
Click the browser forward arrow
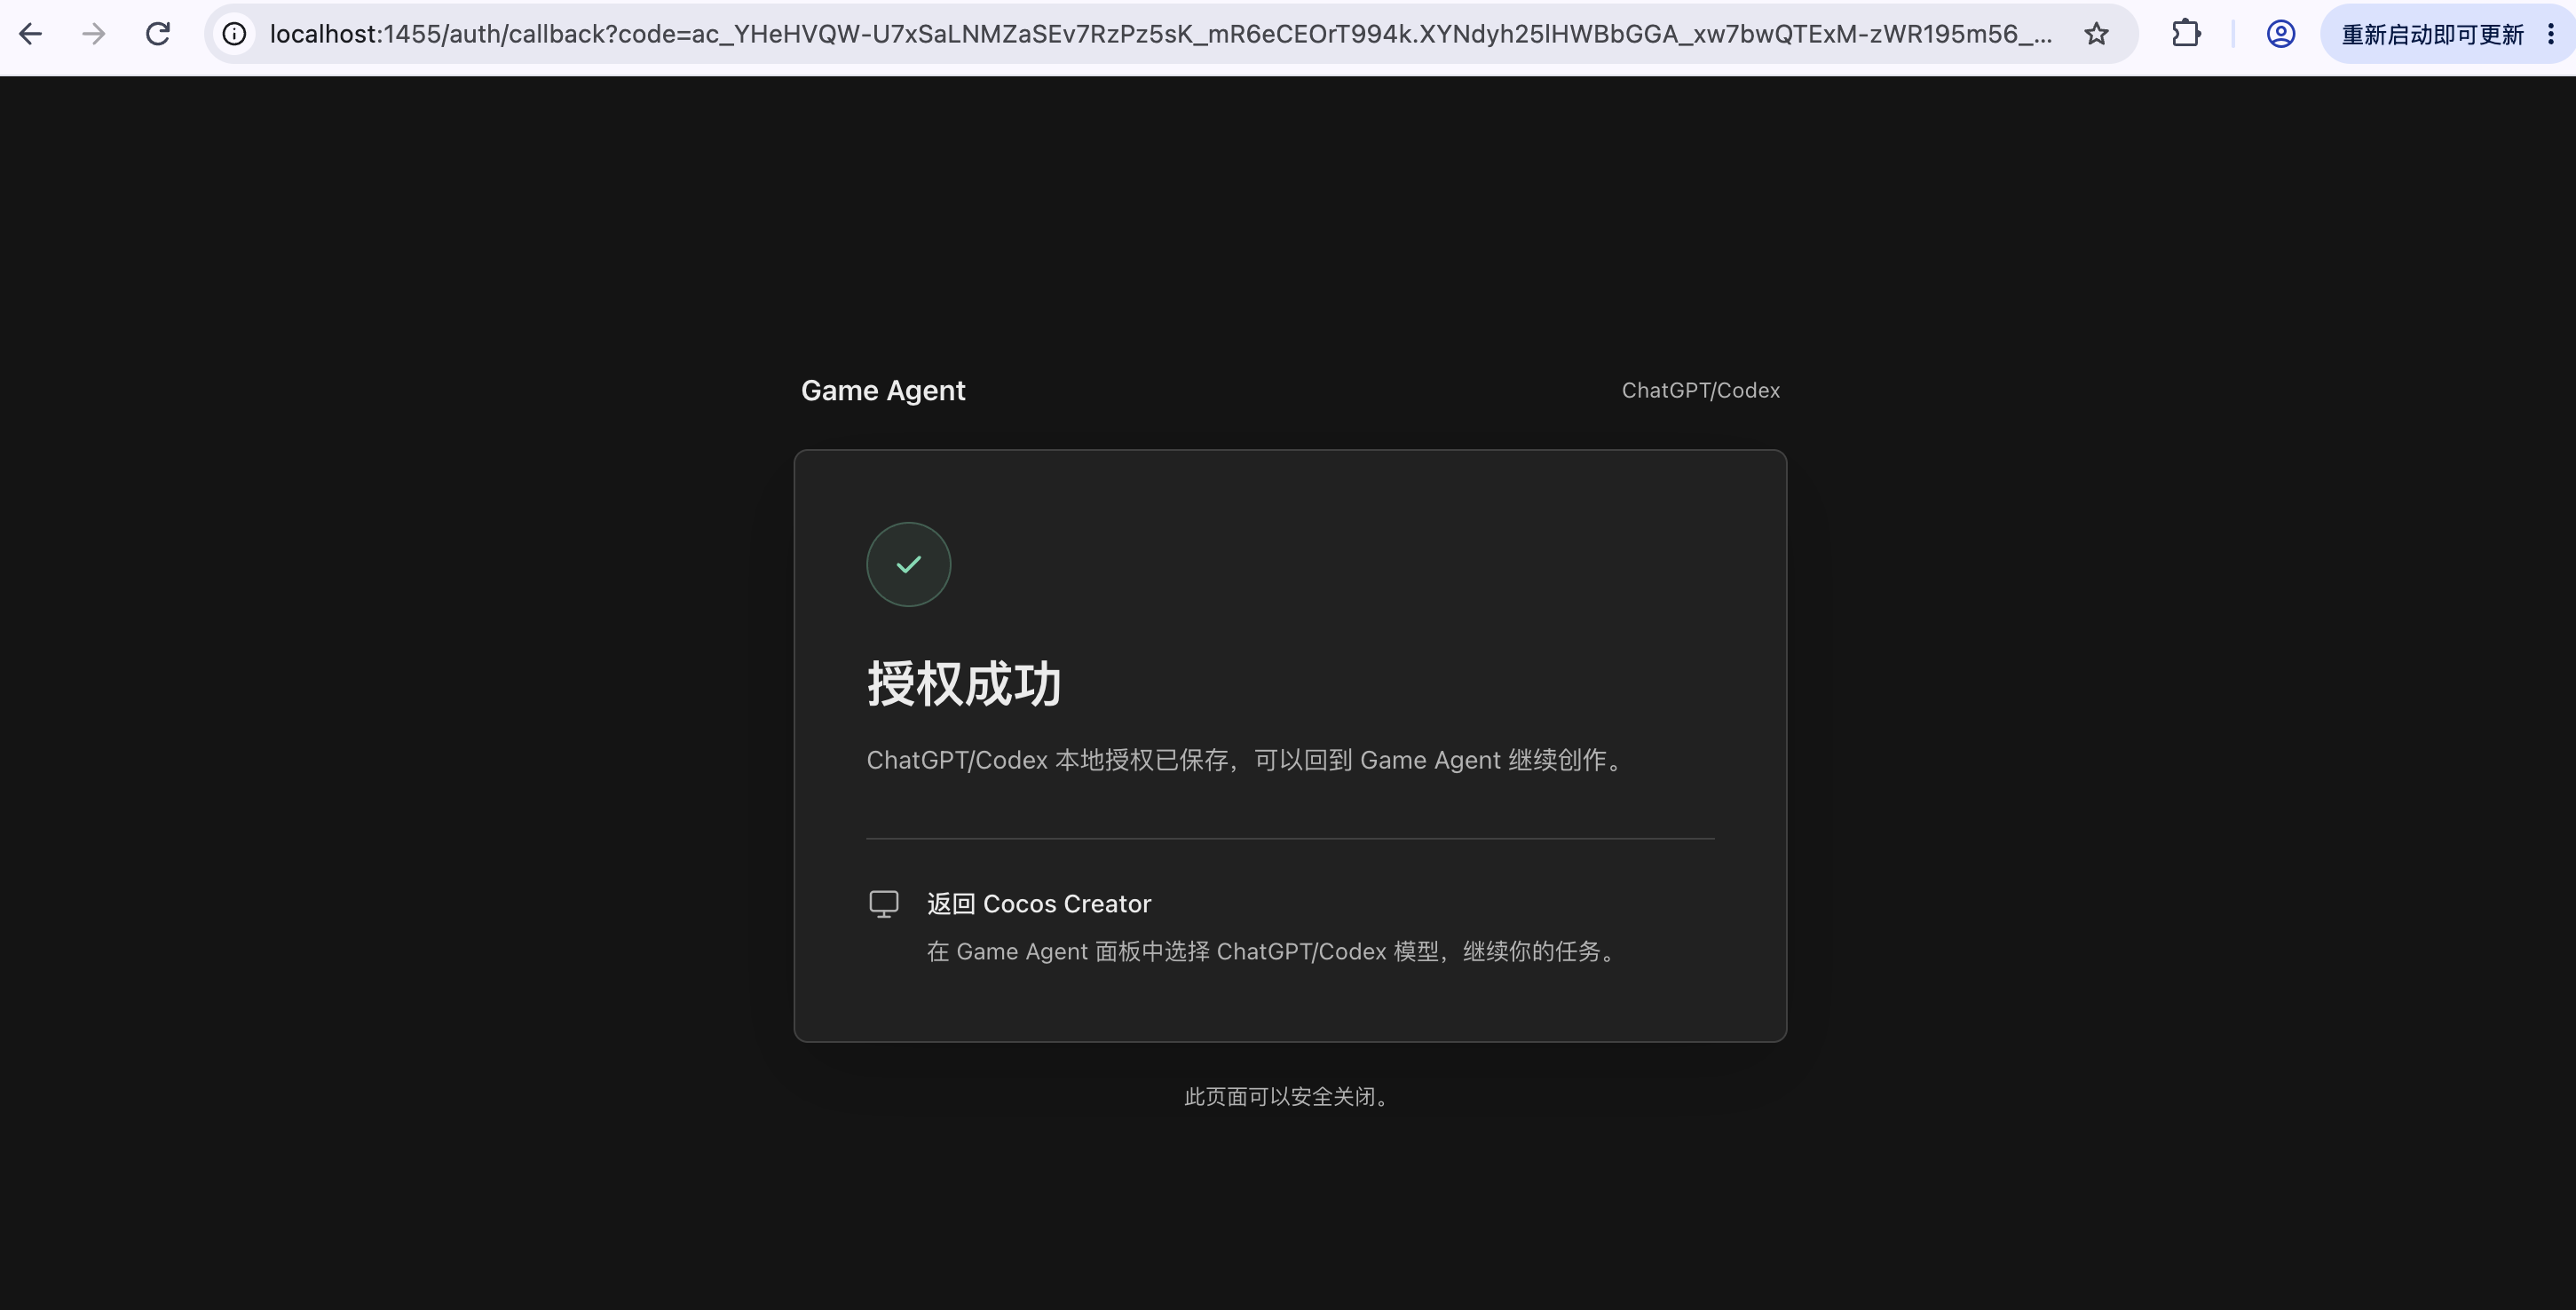(94, 34)
